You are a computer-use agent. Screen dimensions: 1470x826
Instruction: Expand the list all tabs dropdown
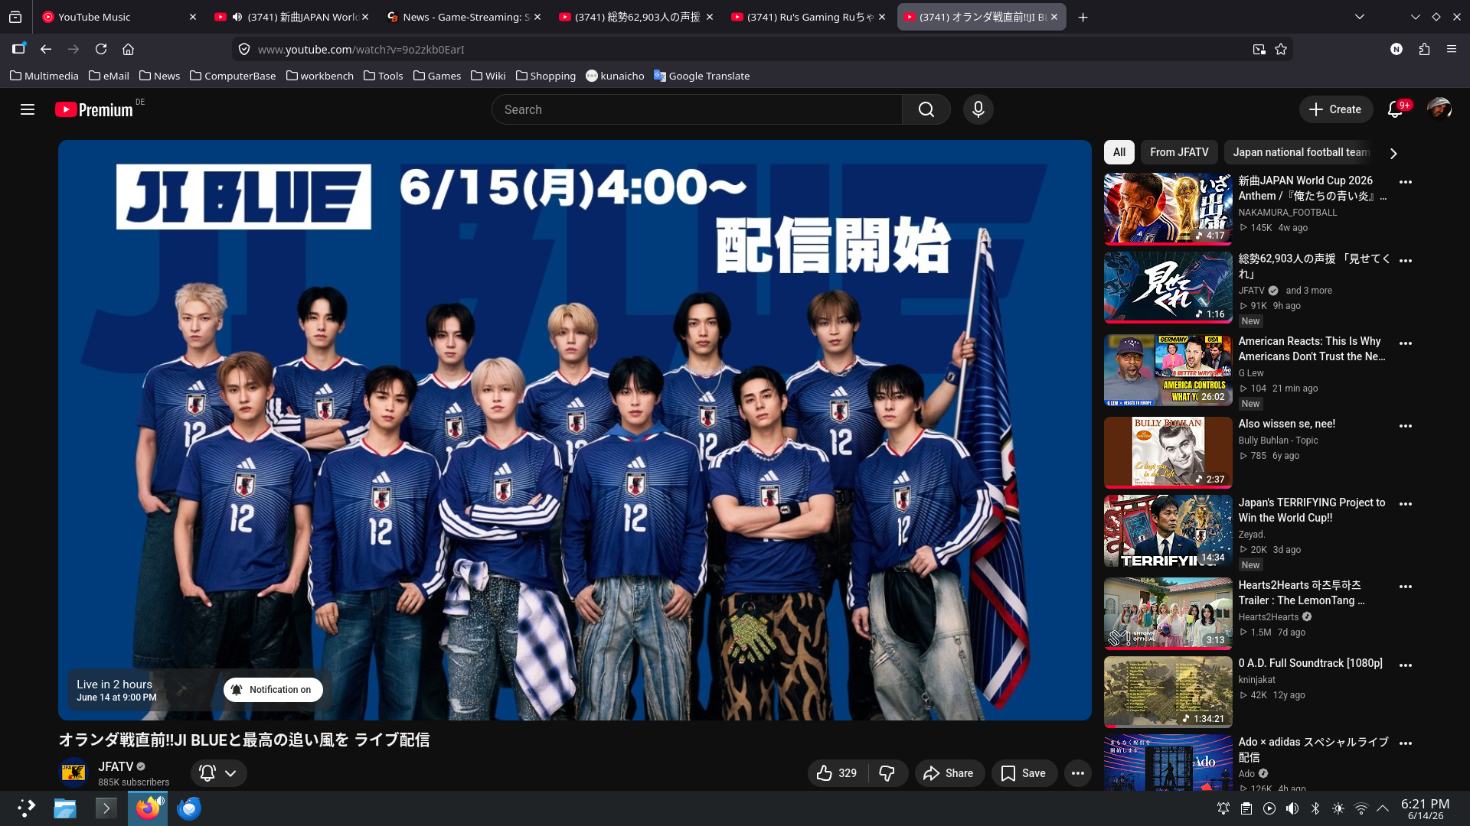(x=1359, y=17)
